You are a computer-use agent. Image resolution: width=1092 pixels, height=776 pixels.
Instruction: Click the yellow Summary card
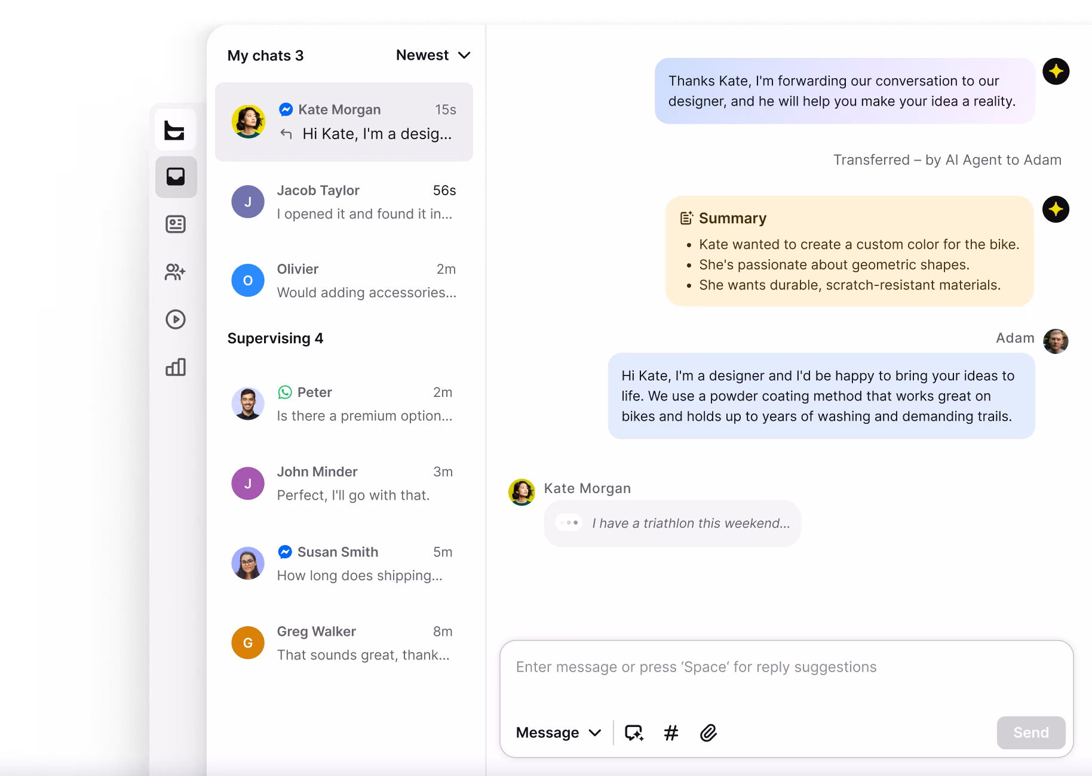pos(849,251)
